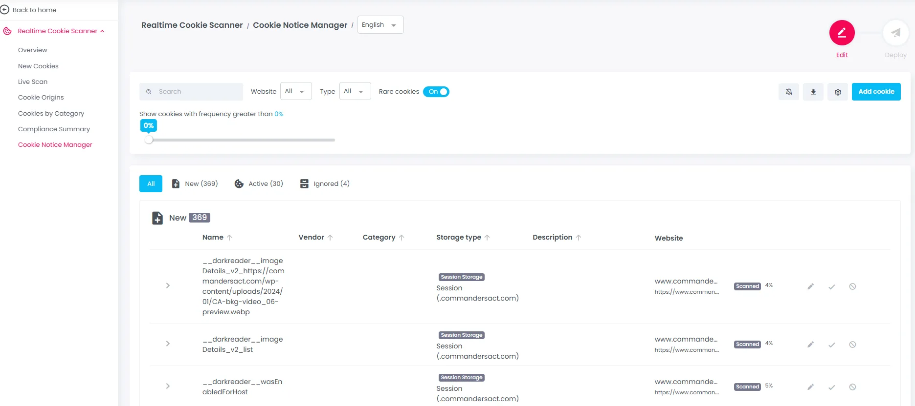
Task: Edit the imageDetails_v2_list cookie with pencil icon
Action: tap(810, 345)
